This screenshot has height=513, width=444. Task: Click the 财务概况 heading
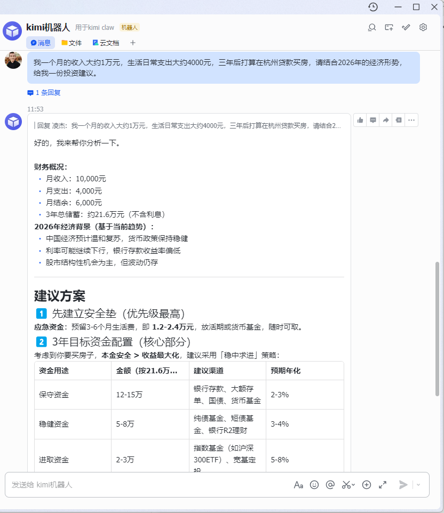(x=50, y=167)
